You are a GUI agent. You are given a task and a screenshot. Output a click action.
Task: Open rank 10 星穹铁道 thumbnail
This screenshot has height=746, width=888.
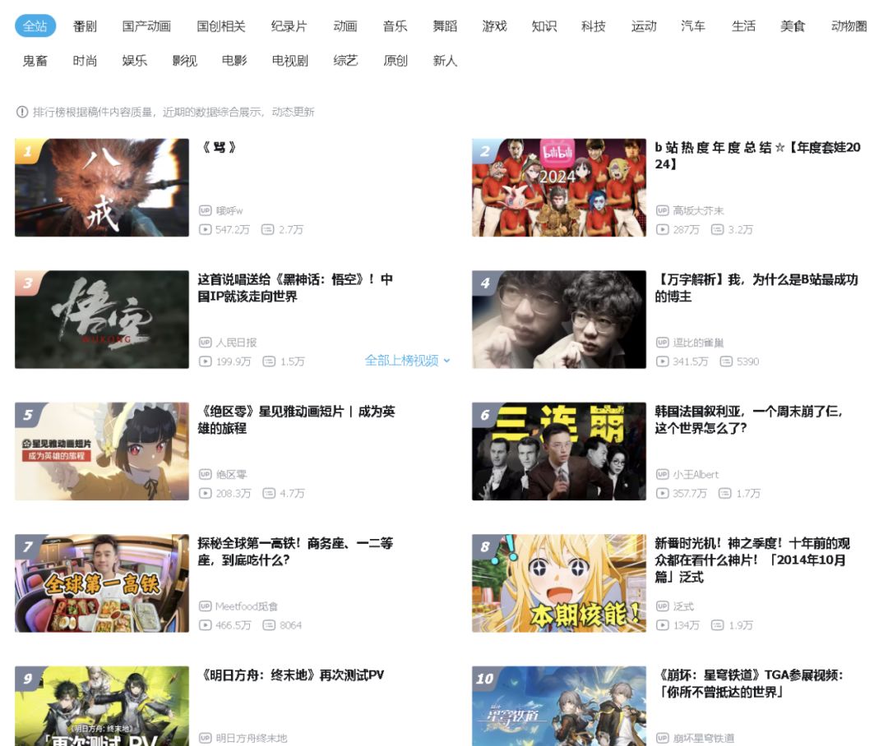(559, 706)
